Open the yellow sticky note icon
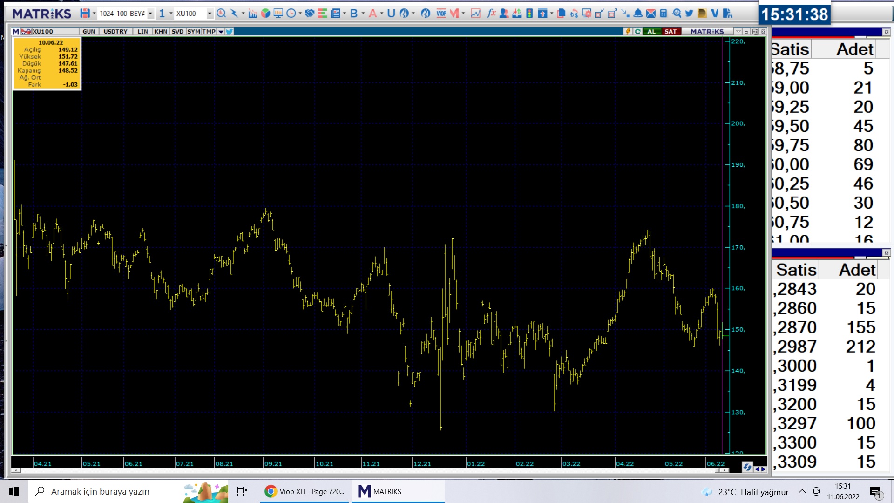The image size is (894, 503). tap(702, 14)
